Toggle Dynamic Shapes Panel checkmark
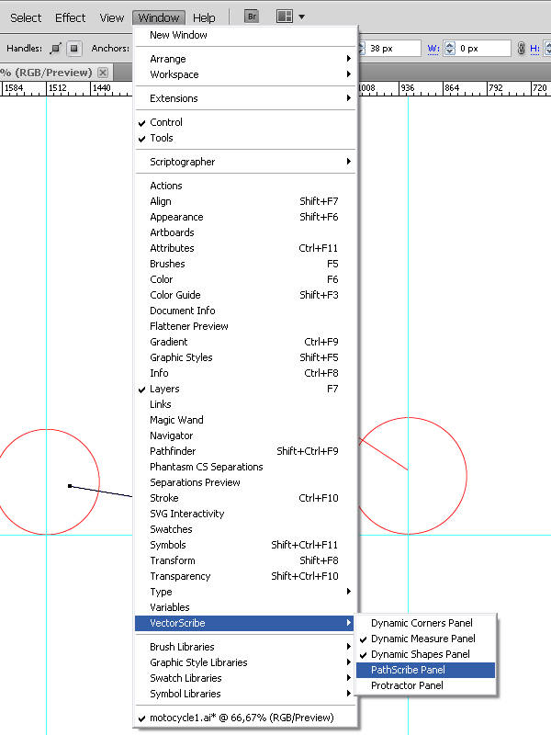Image resolution: width=551 pixels, height=735 pixels. click(x=425, y=654)
